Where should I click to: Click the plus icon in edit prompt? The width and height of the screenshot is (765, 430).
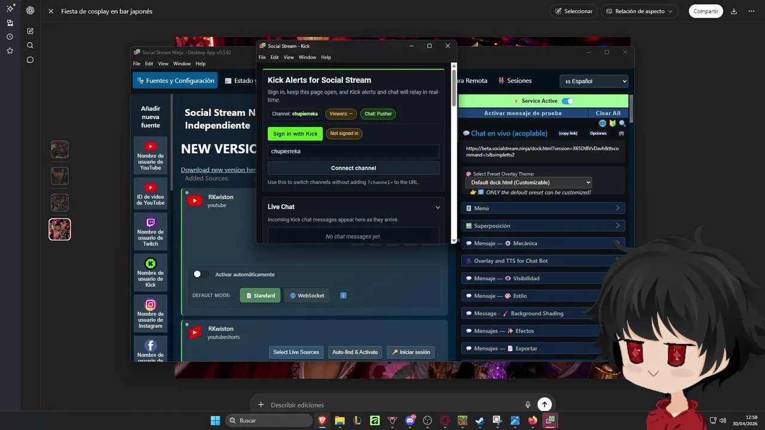coord(260,404)
